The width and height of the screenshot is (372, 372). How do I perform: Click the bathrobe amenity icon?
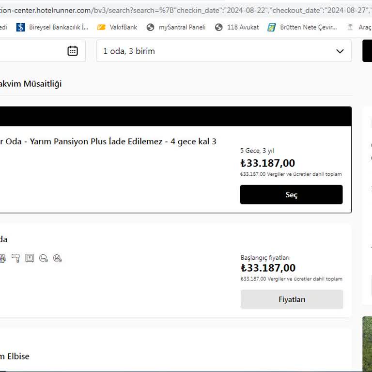pos(2,258)
